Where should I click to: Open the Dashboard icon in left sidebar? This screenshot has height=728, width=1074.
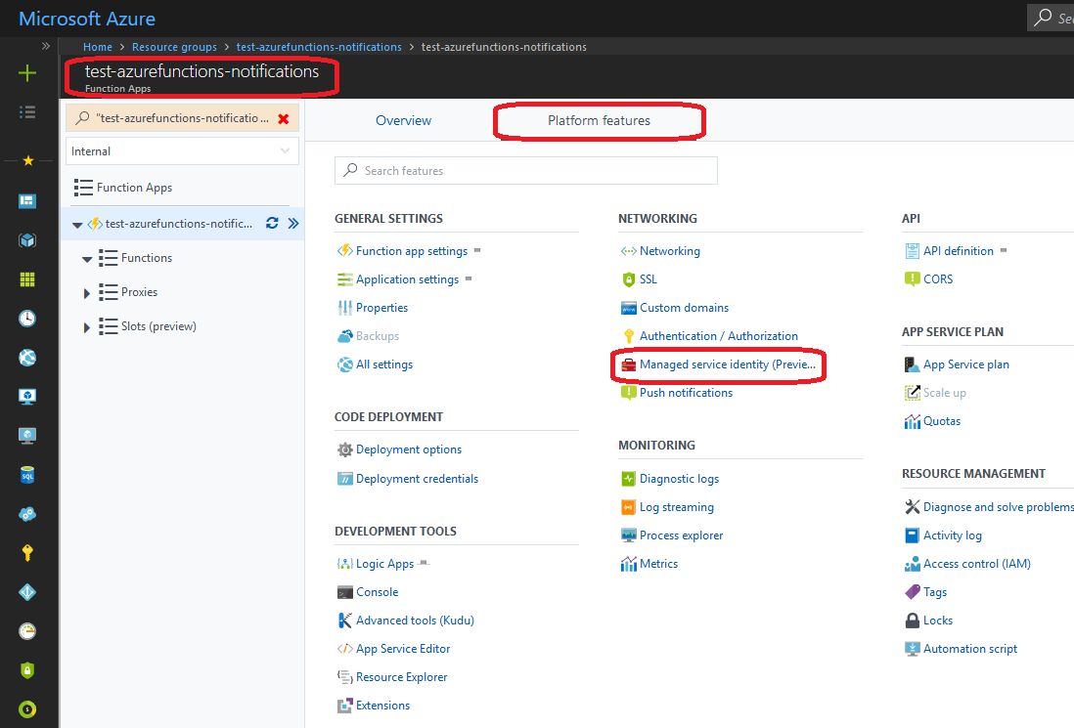point(26,201)
